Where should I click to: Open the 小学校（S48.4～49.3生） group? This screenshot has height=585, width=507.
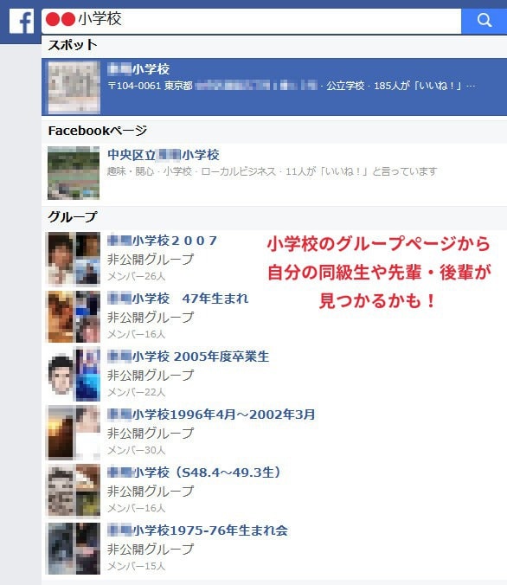click(x=195, y=472)
